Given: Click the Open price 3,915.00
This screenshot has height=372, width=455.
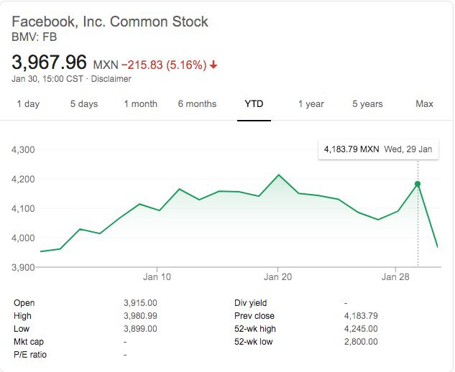Looking at the screenshot, I should 140,303.
